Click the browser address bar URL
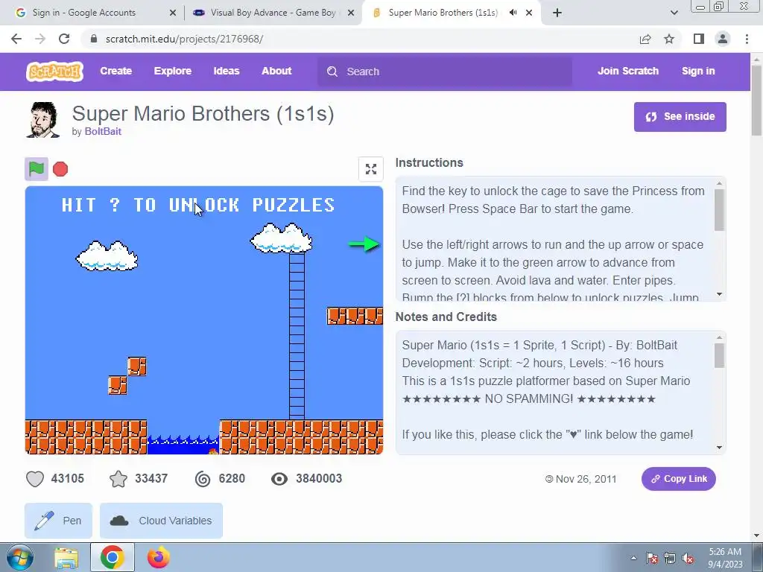This screenshot has width=763, height=572. click(x=185, y=39)
